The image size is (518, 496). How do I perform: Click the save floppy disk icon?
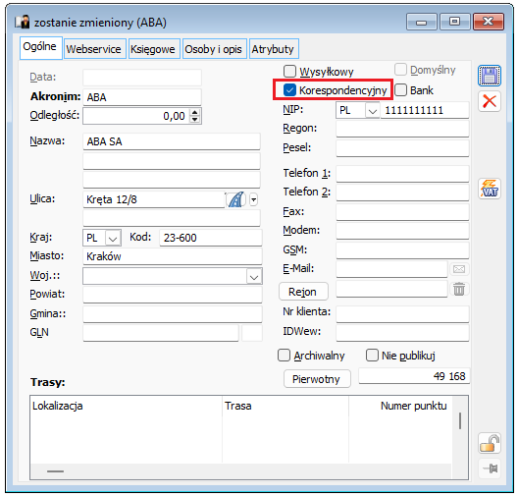coord(489,76)
